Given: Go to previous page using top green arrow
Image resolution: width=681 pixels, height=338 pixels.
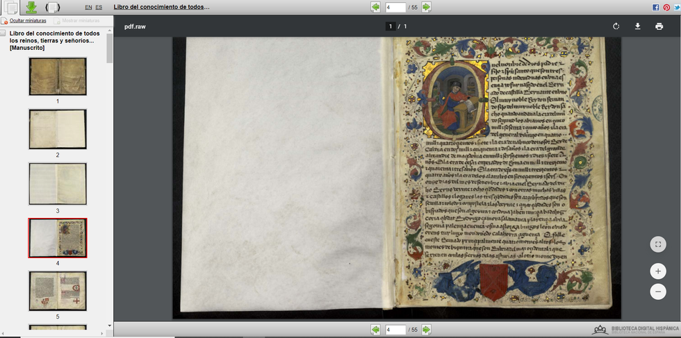Looking at the screenshot, I should (x=376, y=7).
